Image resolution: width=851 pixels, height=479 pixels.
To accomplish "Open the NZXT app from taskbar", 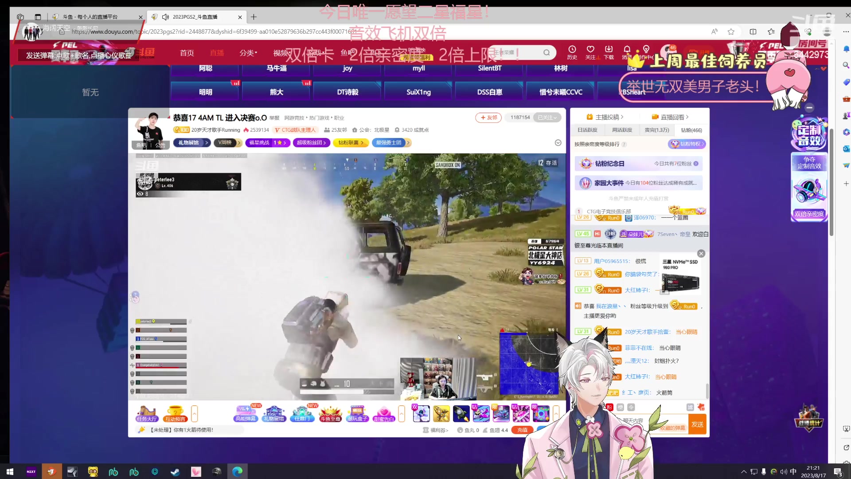I will 31,471.
